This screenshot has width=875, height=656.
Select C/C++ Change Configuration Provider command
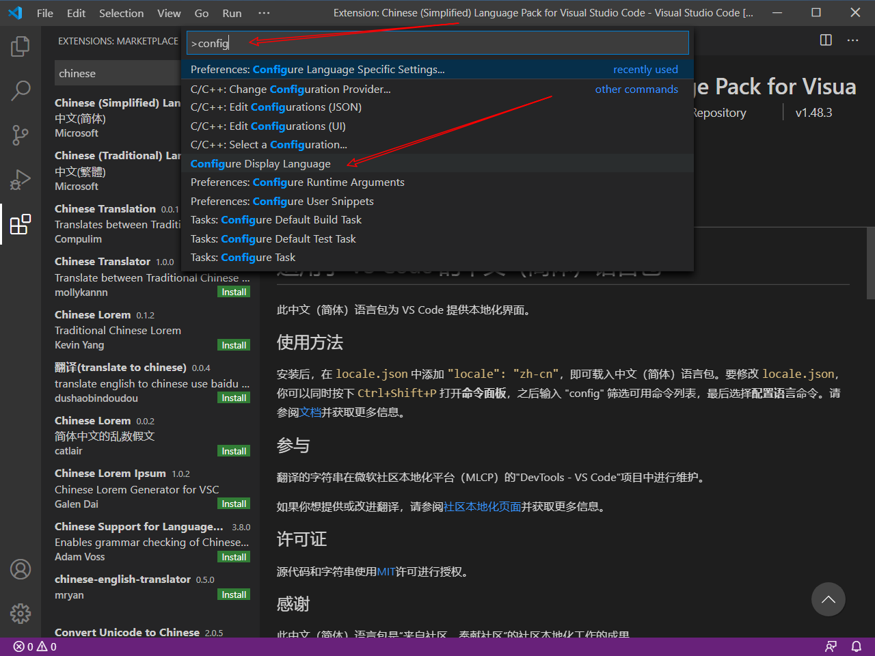point(437,89)
